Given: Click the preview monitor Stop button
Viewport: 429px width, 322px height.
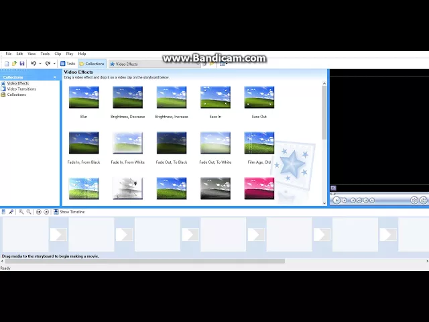Looking at the screenshot, I should pyautogui.click(x=345, y=201).
